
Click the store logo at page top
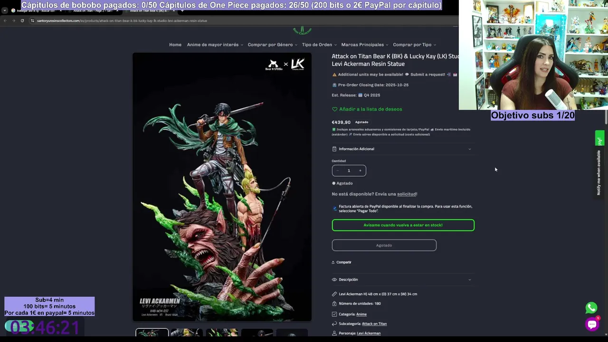click(302, 30)
